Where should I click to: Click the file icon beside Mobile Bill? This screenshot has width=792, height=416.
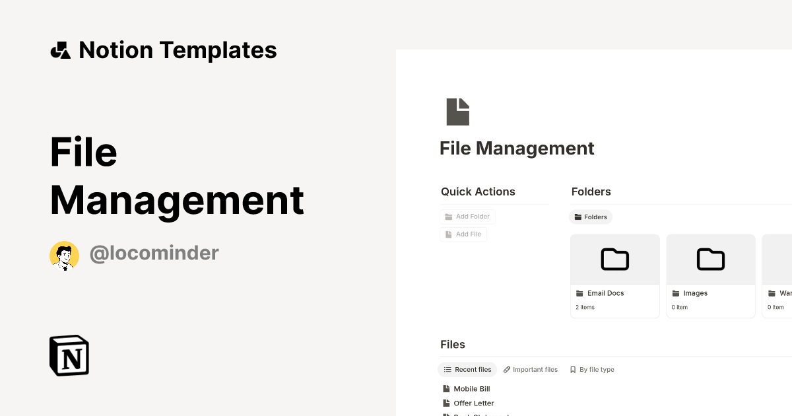446,388
